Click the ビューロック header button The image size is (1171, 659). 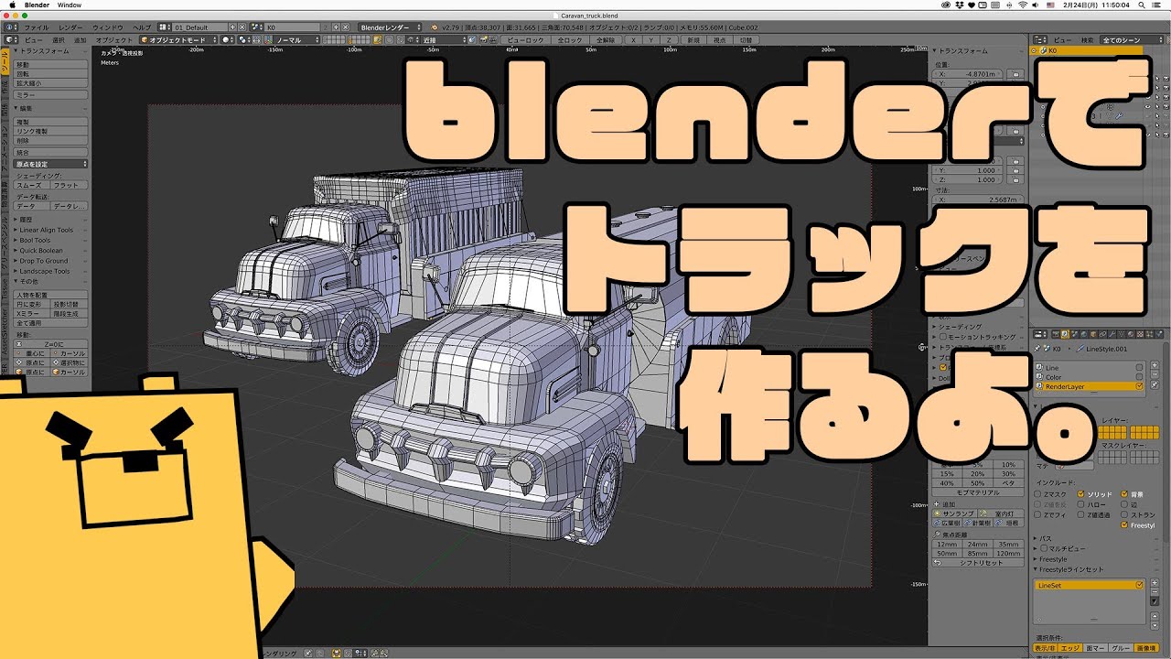526,40
